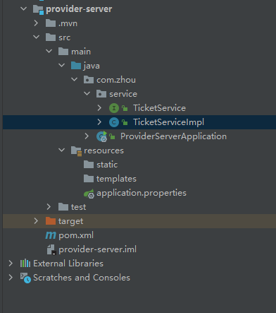Click the Scratches and Consoles icon

tap(25, 278)
